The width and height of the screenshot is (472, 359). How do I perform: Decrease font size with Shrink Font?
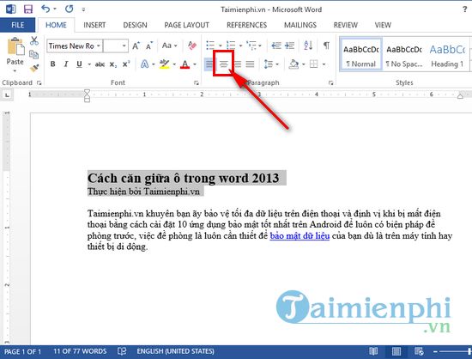[x=149, y=46]
